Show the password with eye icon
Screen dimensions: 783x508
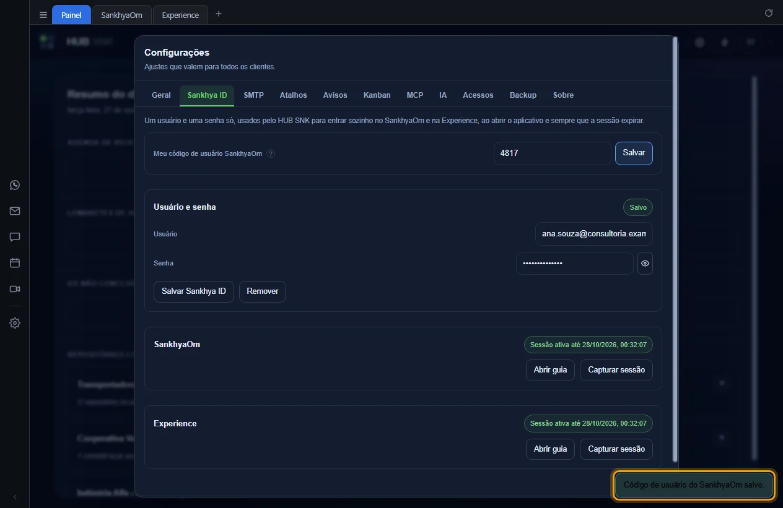[x=645, y=263]
